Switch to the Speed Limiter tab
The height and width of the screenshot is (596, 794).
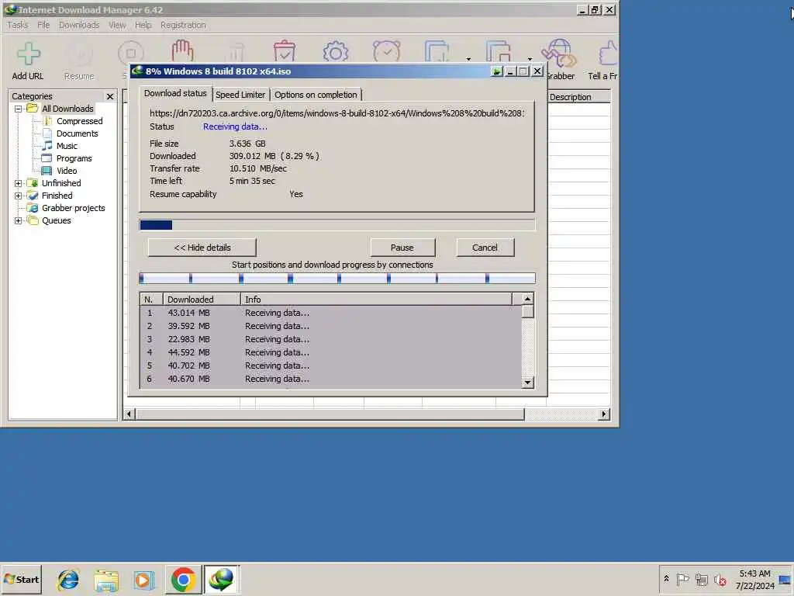pos(240,95)
